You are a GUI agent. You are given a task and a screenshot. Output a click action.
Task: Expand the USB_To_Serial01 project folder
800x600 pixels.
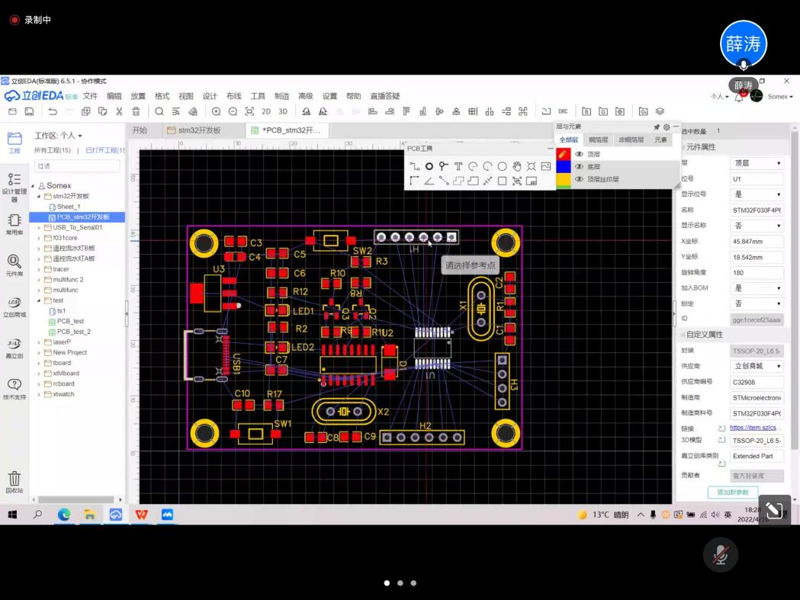[39, 227]
